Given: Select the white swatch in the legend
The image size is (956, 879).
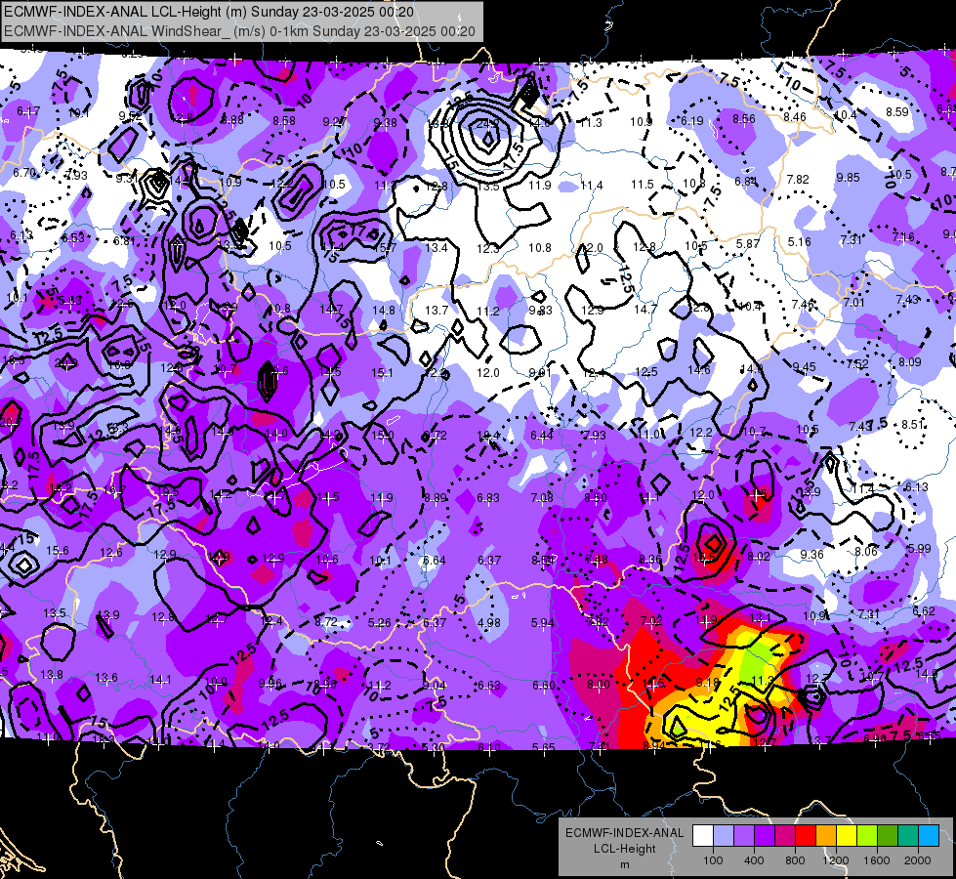Looking at the screenshot, I should (x=703, y=836).
